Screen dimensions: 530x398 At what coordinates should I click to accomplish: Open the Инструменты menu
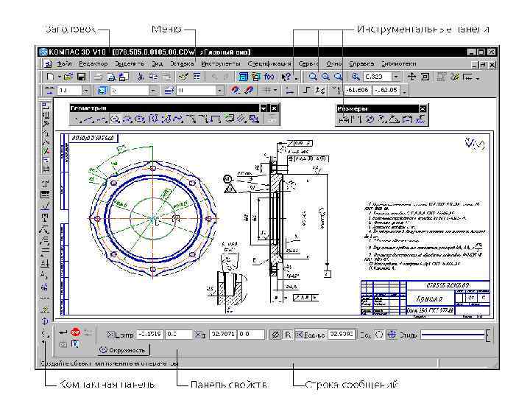click(x=221, y=63)
